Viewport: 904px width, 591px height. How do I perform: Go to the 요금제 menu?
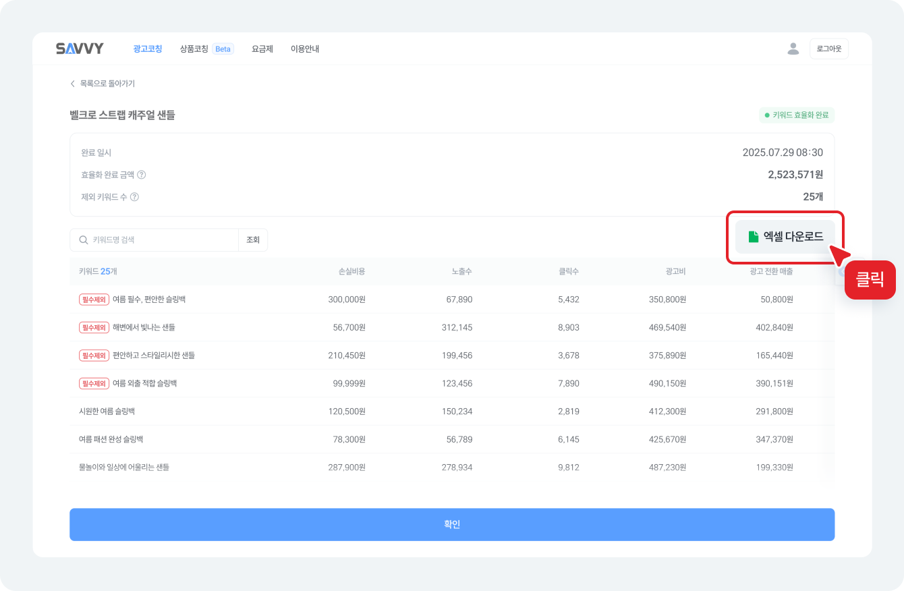[x=262, y=49]
